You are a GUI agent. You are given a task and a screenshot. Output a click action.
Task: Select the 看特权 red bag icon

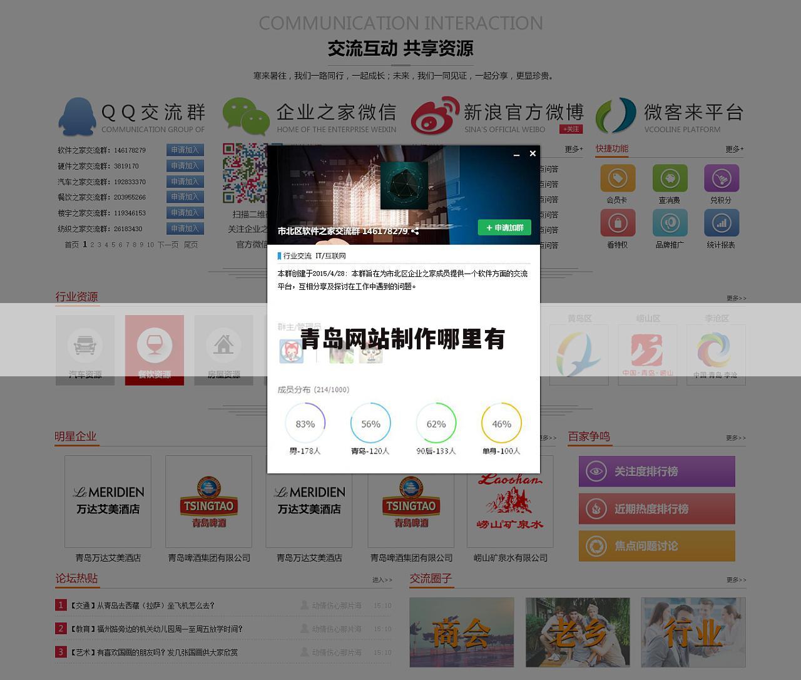click(618, 223)
